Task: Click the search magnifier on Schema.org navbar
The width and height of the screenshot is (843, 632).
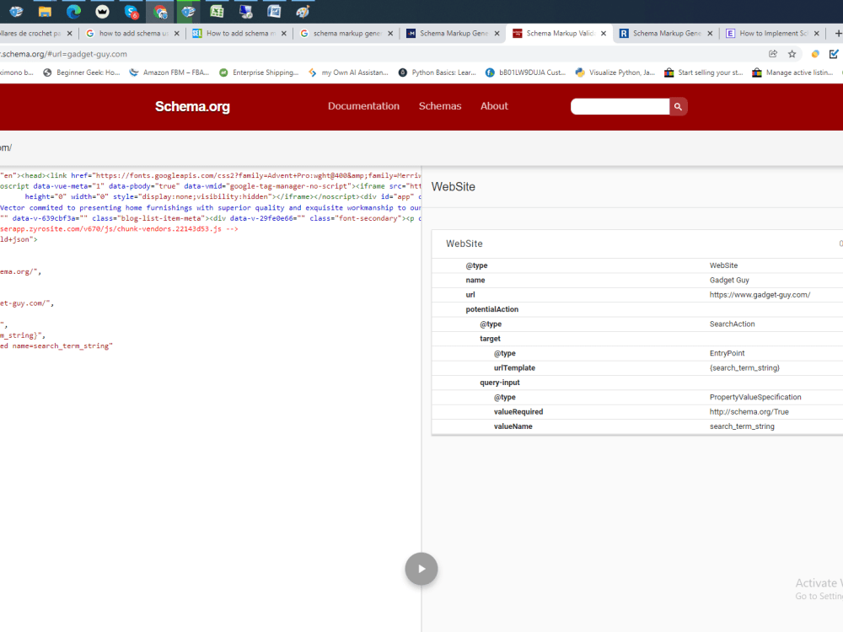Action: 678,106
